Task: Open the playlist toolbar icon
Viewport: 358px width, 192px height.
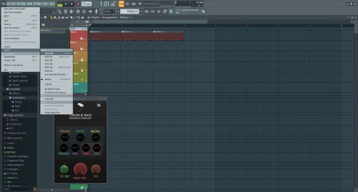Action: [78, 12]
